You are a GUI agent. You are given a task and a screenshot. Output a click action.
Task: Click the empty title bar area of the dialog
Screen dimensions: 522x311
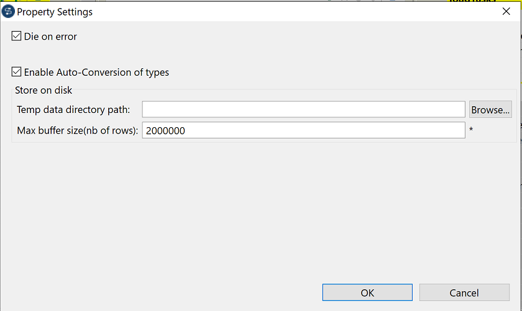280,11
